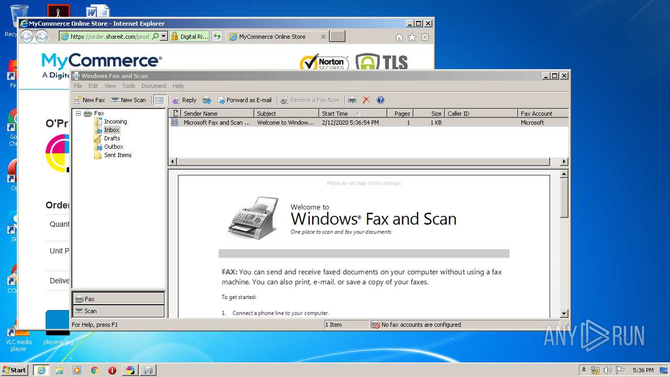Open Opera from the taskbar

(112, 370)
